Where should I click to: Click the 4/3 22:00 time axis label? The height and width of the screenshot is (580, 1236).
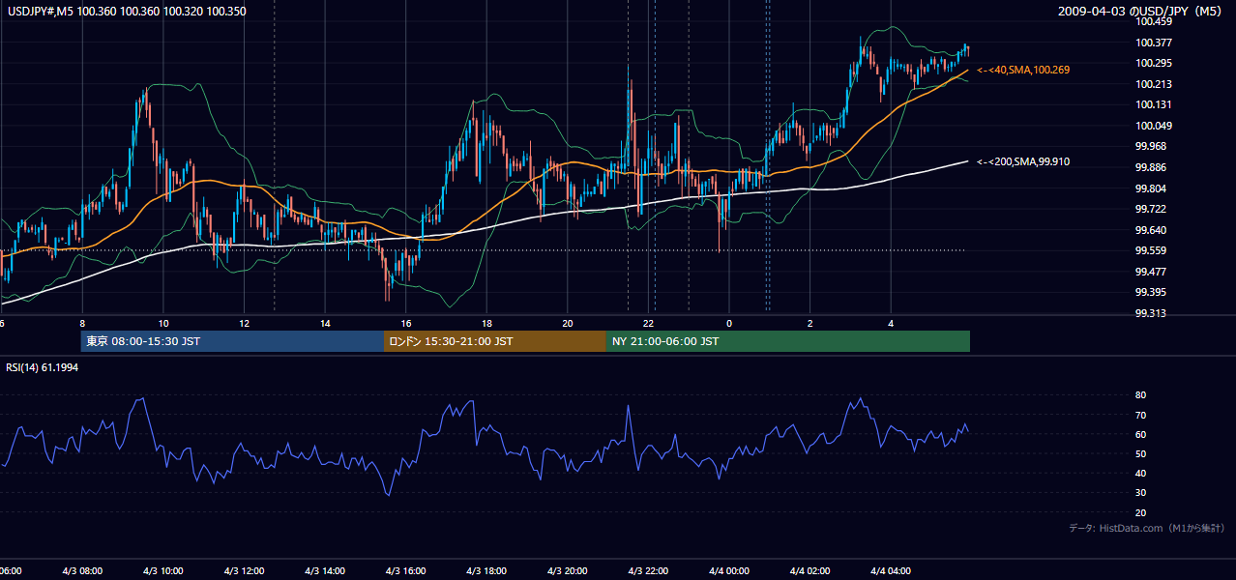pyautogui.click(x=648, y=570)
